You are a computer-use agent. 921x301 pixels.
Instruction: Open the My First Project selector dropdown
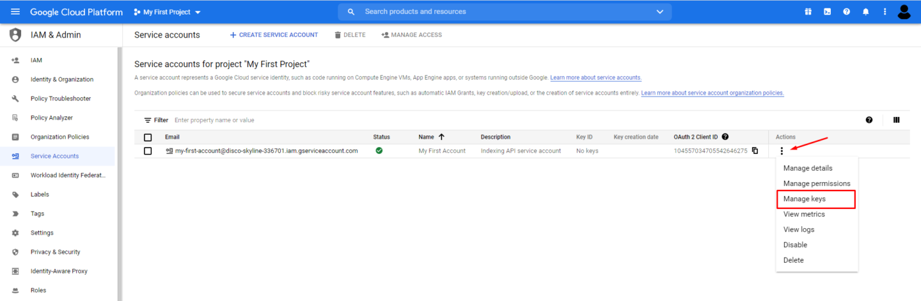[x=167, y=12]
